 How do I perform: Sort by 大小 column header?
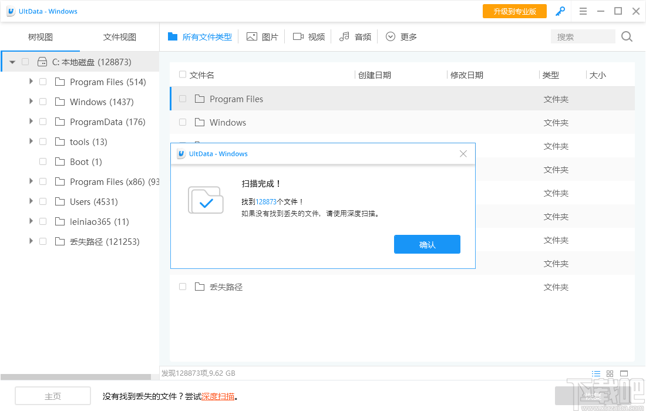[x=598, y=75]
